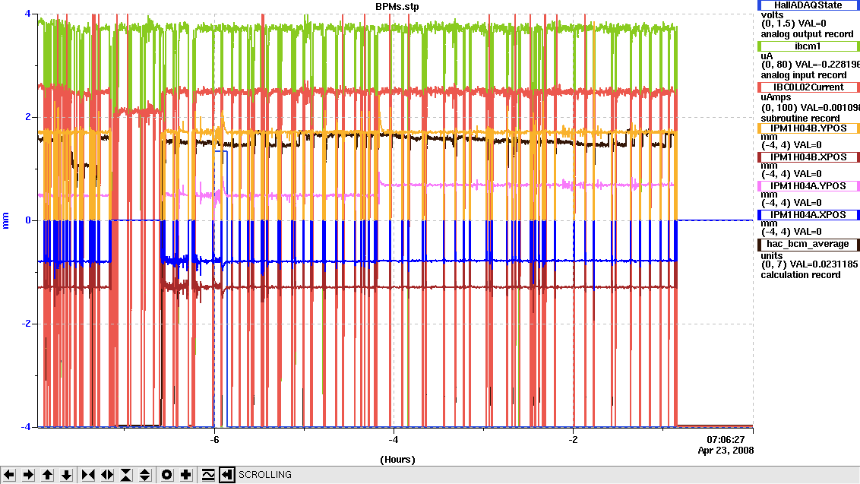The height and width of the screenshot is (484, 860).
Task: Click the -2 tick on the time axis
Action: click(x=573, y=439)
